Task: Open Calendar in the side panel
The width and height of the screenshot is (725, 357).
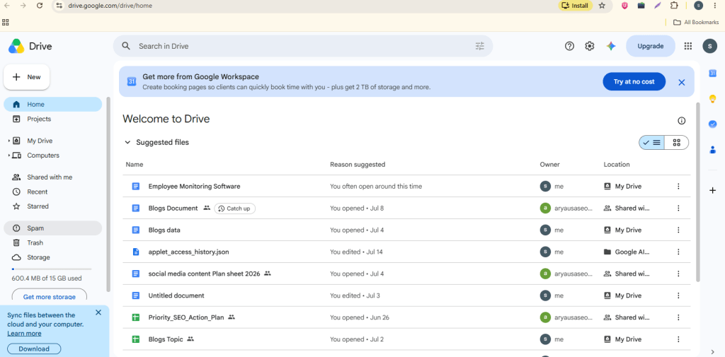Action: click(712, 73)
